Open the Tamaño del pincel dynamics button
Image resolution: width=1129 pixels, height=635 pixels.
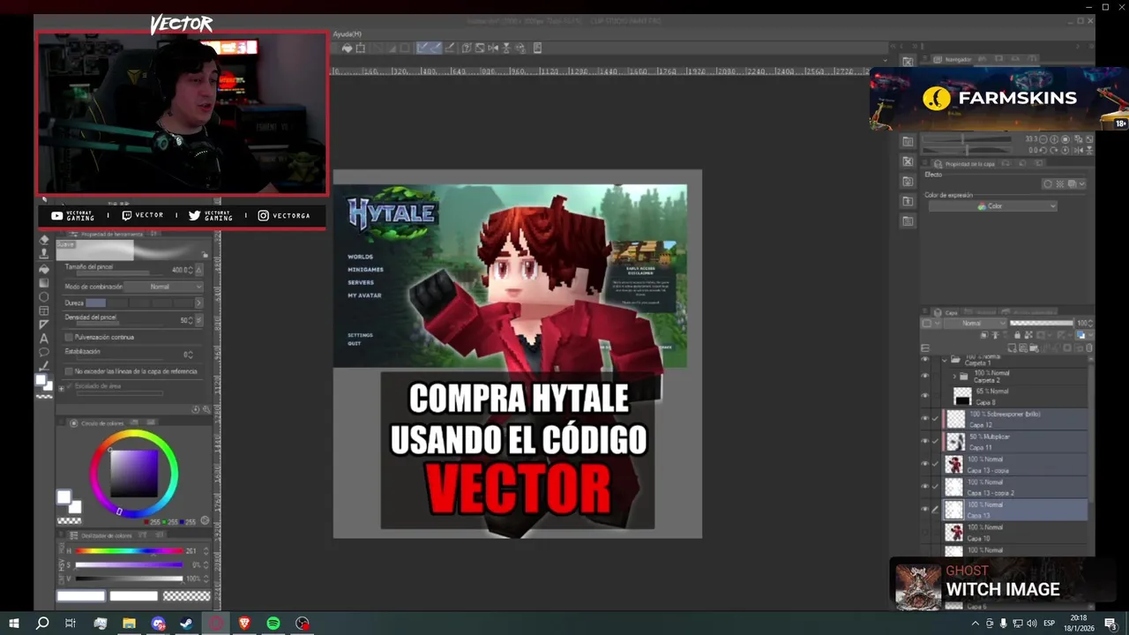pos(198,270)
